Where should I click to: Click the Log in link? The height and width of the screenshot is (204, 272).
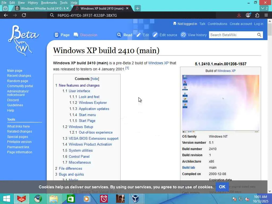point(258,24)
